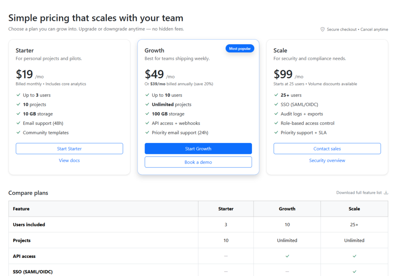Click the checkmark next to Community templates
This screenshot has height=276, width=397.
click(x=18, y=133)
